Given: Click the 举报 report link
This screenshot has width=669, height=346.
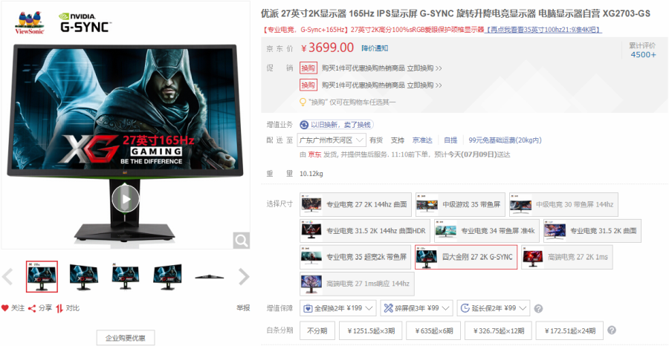Looking at the screenshot, I should 243,307.
